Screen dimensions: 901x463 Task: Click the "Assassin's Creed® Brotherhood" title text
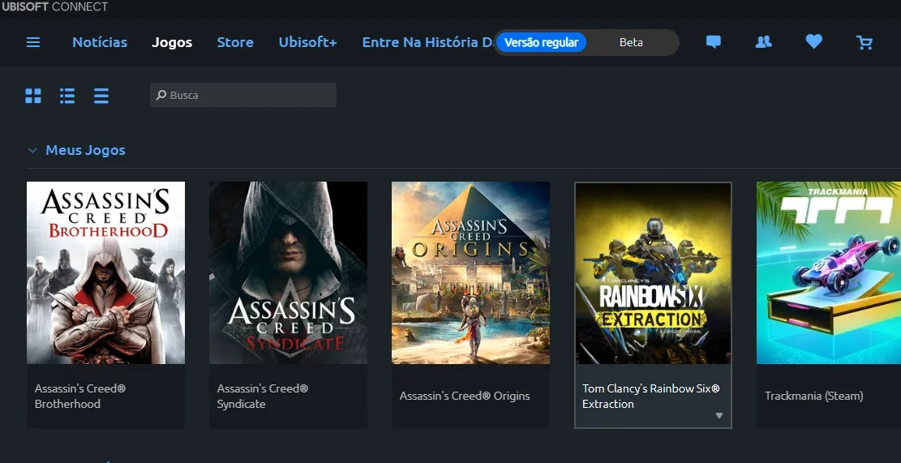[80, 397]
